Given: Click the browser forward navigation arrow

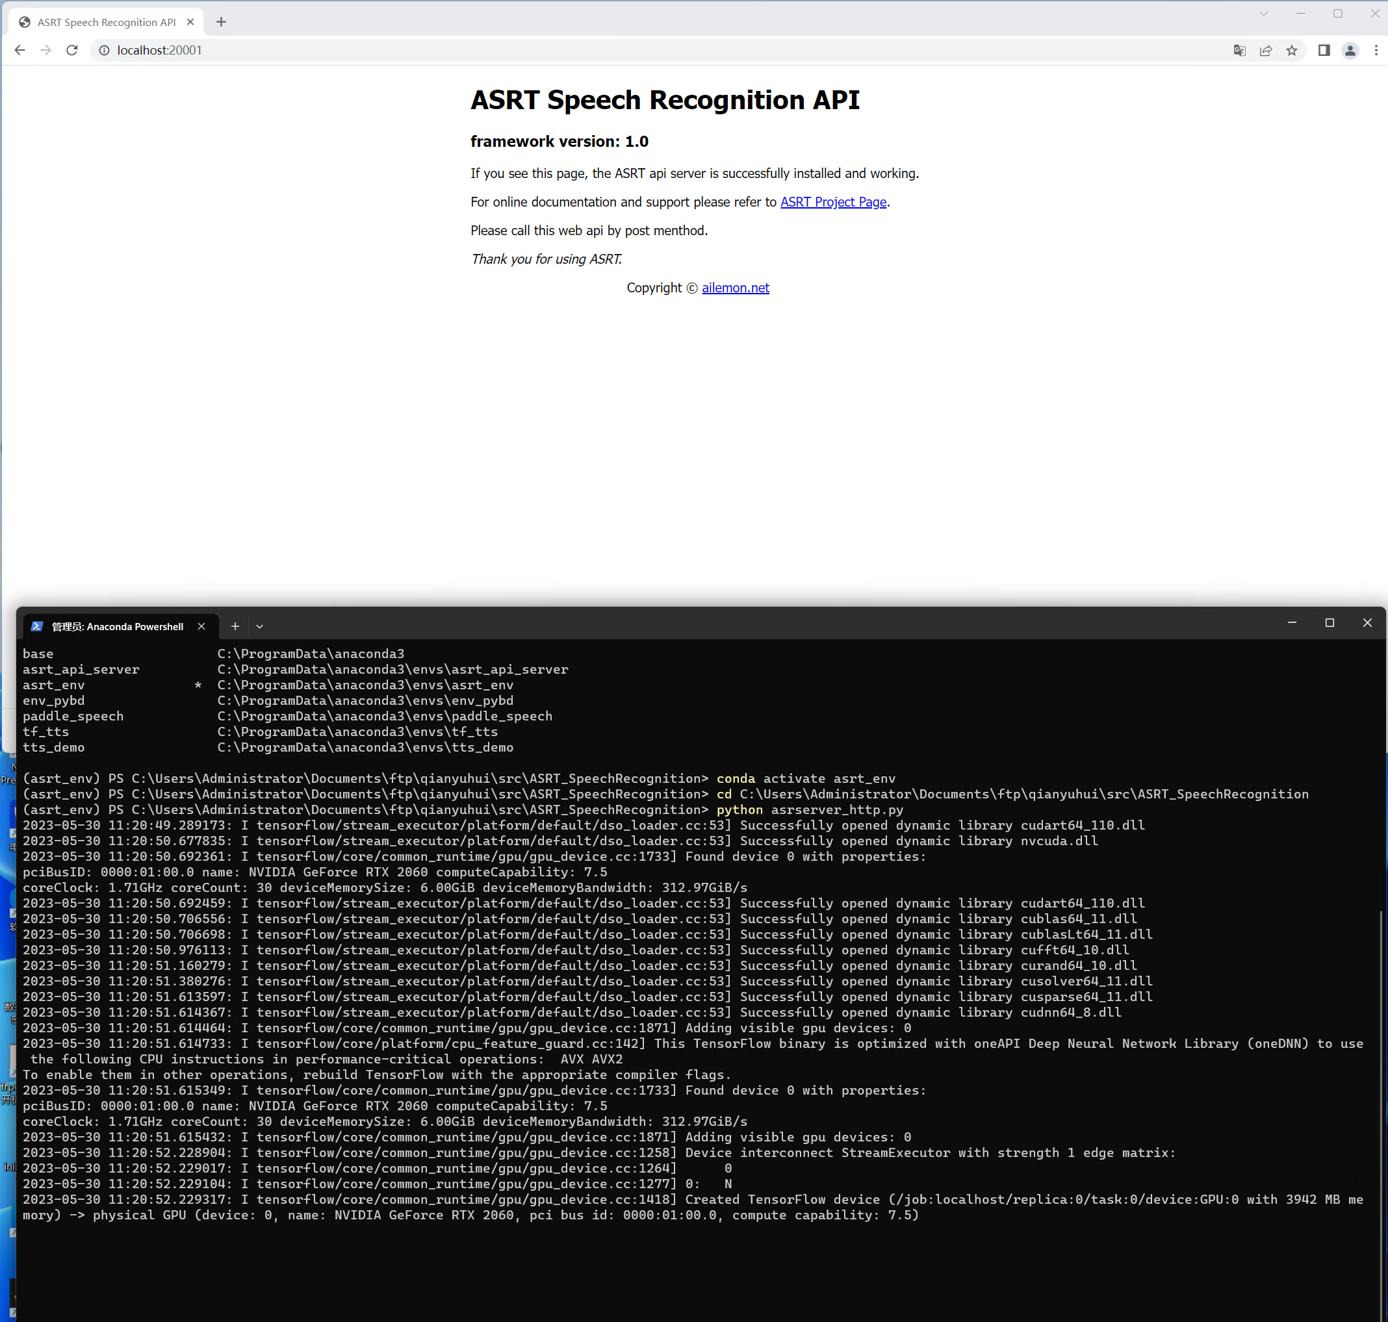Looking at the screenshot, I should point(45,50).
